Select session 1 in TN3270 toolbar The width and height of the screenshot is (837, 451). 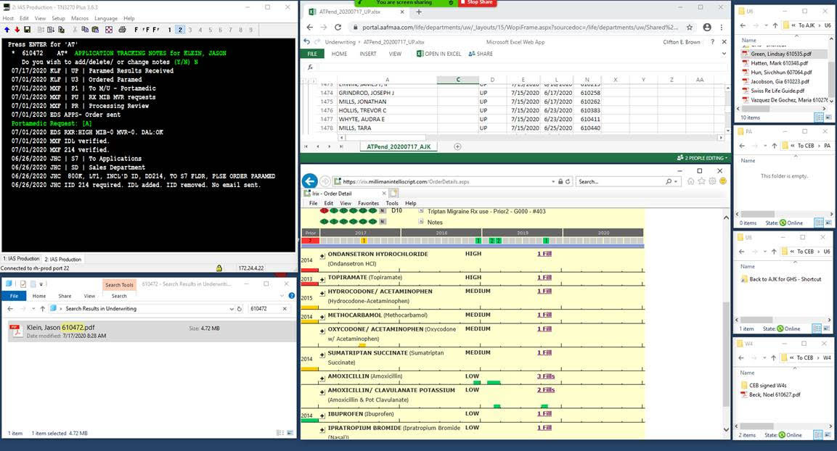click(170, 30)
